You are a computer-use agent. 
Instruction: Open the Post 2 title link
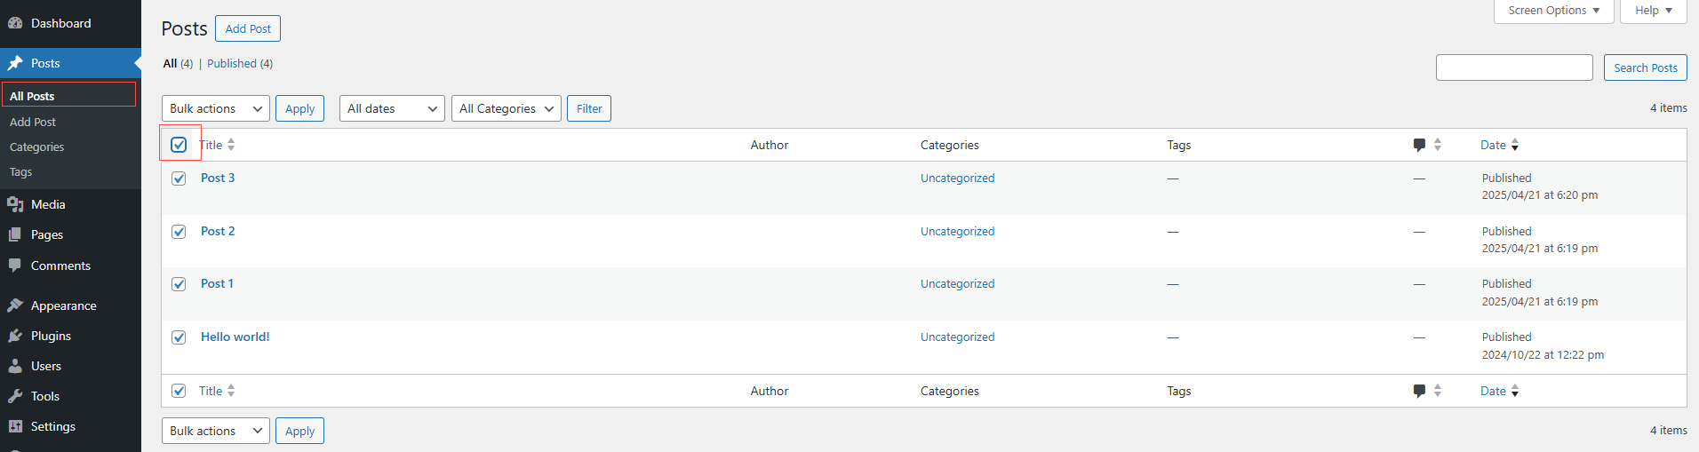click(218, 231)
